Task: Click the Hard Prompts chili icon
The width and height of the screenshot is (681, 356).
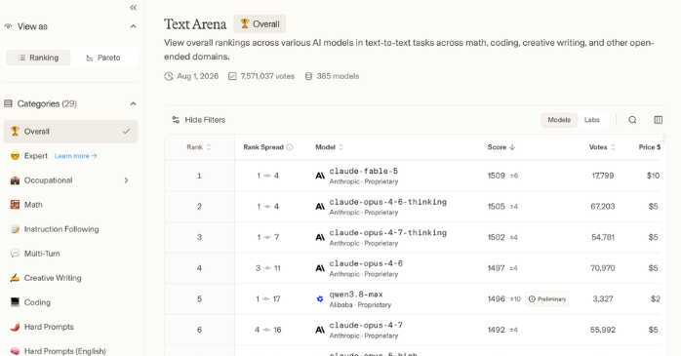Action: pos(15,327)
